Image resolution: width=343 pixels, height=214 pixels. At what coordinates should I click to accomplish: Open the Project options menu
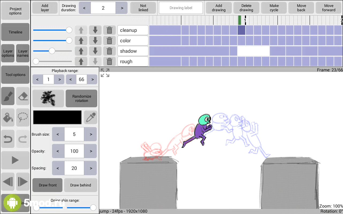coord(15,11)
